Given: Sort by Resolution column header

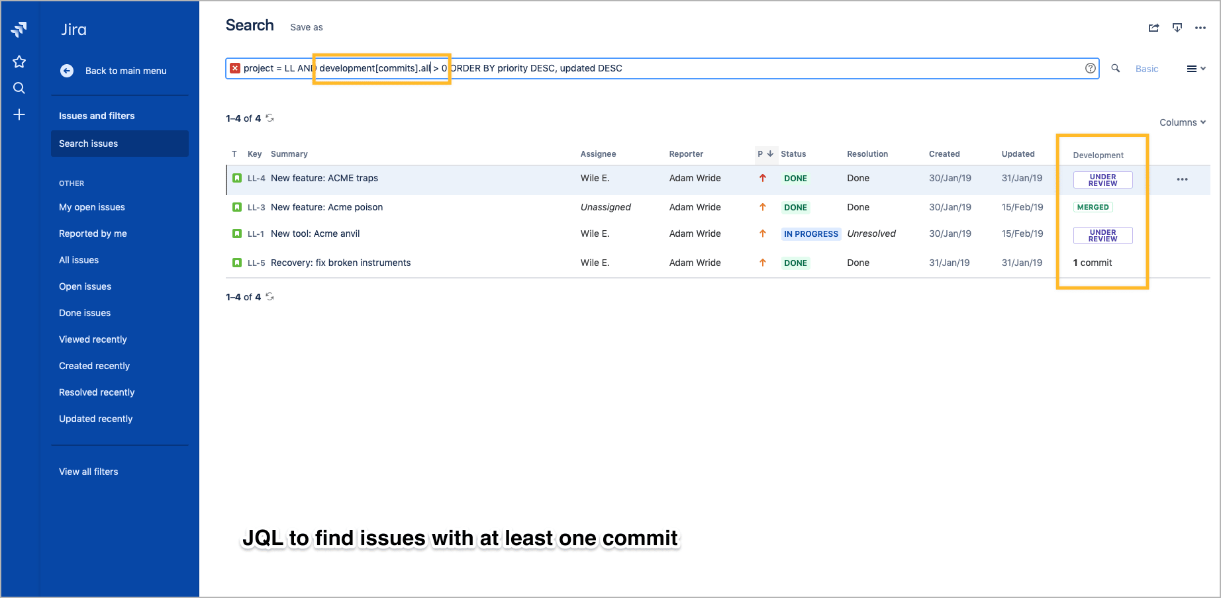Looking at the screenshot, I should click(867, 154).
